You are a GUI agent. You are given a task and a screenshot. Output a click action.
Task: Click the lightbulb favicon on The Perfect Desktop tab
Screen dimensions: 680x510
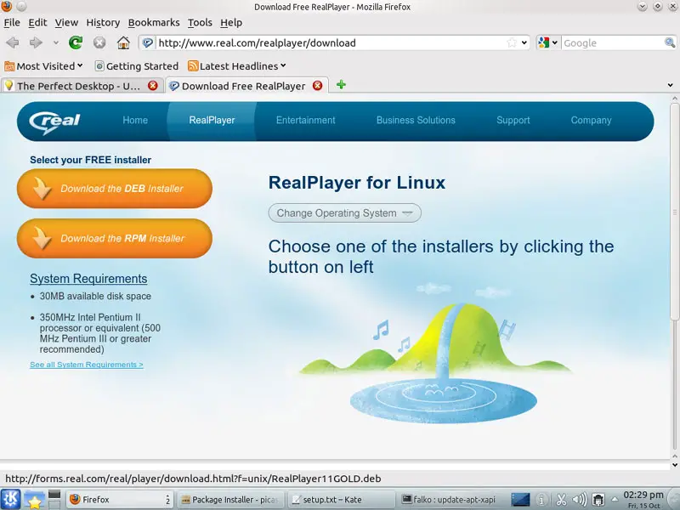click(8, 86)
